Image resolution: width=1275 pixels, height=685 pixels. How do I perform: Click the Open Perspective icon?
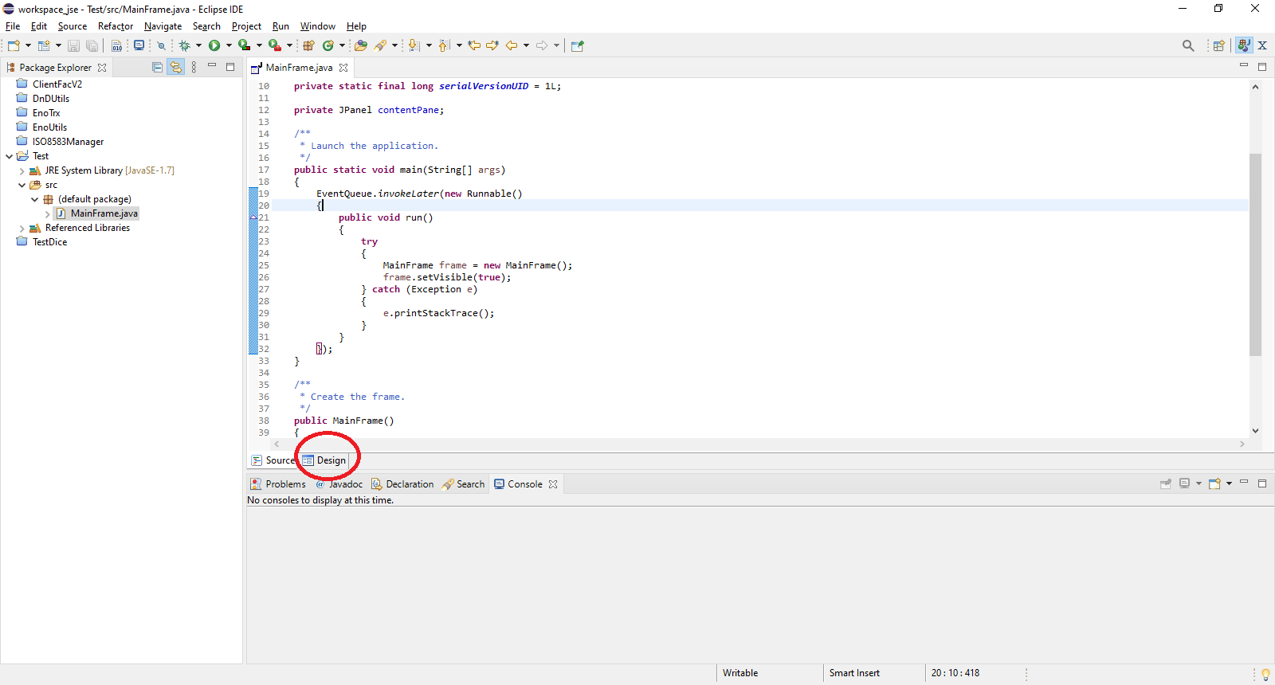click(1218, 45)
